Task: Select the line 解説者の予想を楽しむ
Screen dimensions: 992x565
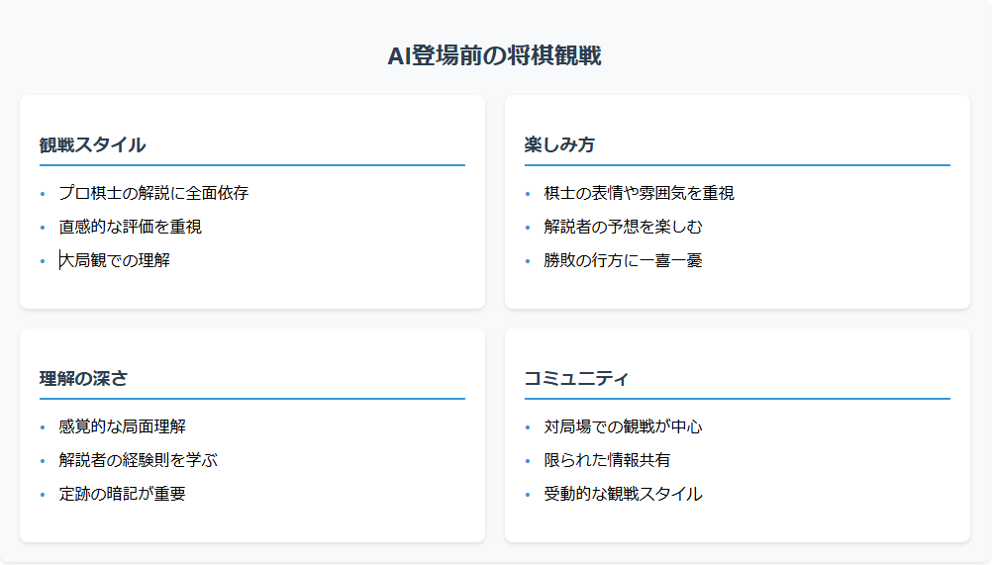Action: 624,227
